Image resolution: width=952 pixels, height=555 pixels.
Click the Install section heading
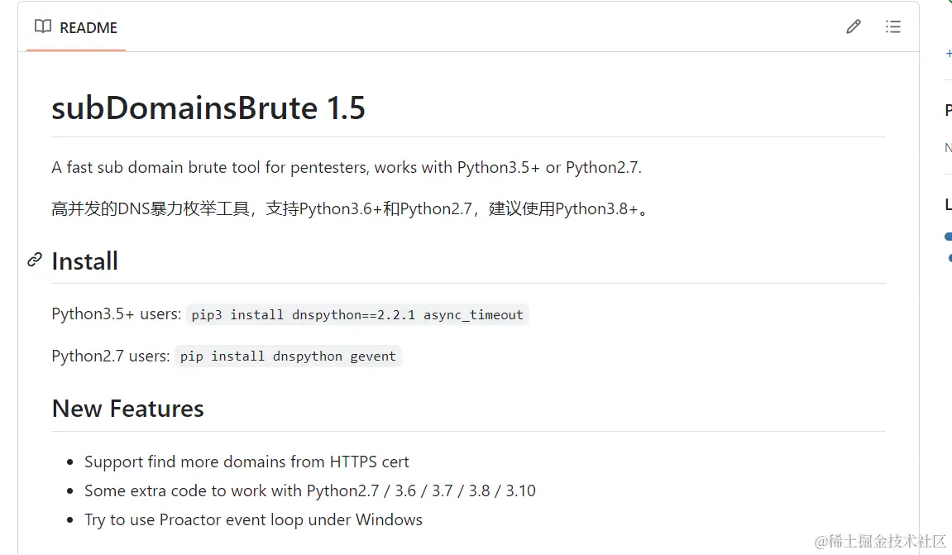tap(85, 261)
